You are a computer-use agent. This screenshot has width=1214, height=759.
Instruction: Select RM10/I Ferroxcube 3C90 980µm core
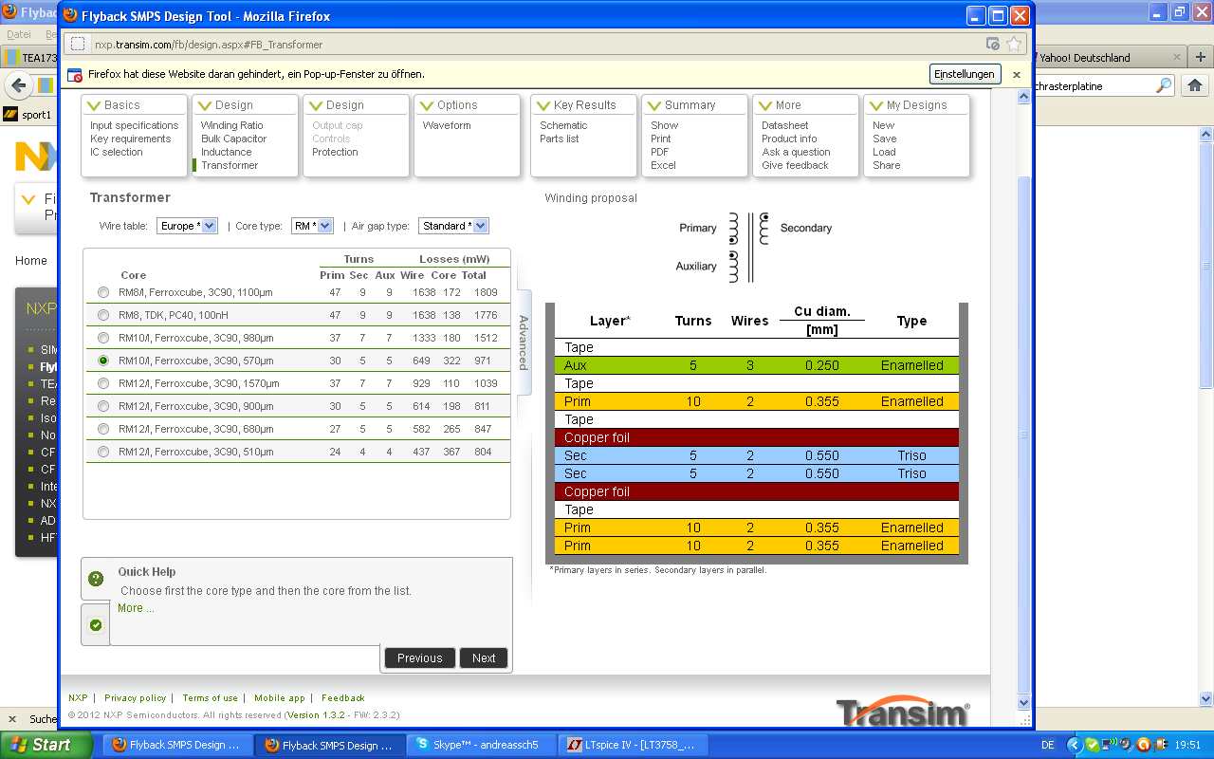(103, 338)
